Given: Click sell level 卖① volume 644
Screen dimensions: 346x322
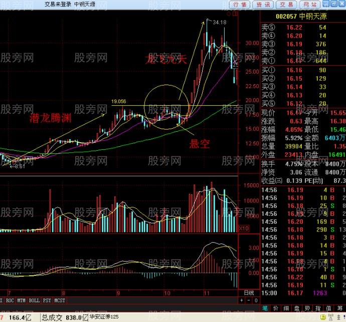Looking at the screenshot, I should [321, 61].
